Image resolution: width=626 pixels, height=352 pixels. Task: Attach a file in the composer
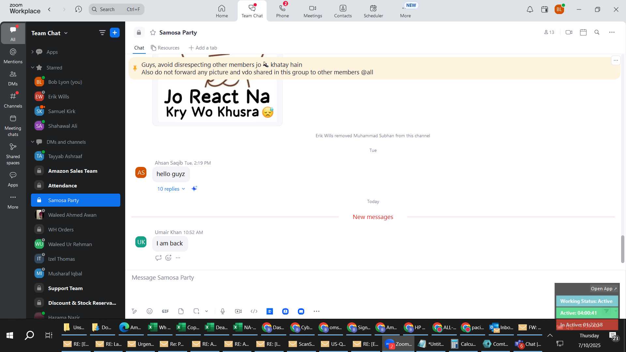(181, 311)
